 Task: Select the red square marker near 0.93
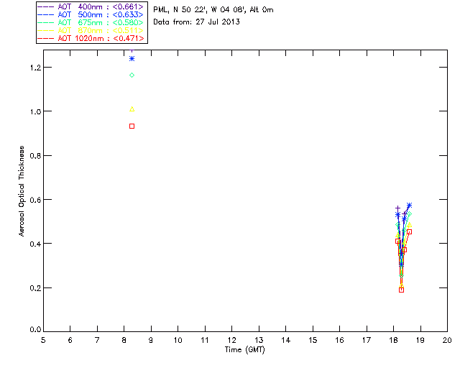(132, 126)
